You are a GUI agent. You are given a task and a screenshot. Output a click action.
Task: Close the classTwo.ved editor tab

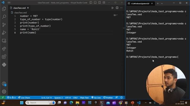(x=28, y=8)
